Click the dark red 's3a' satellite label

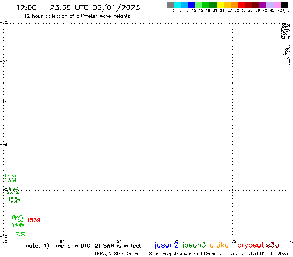[272, 245]
